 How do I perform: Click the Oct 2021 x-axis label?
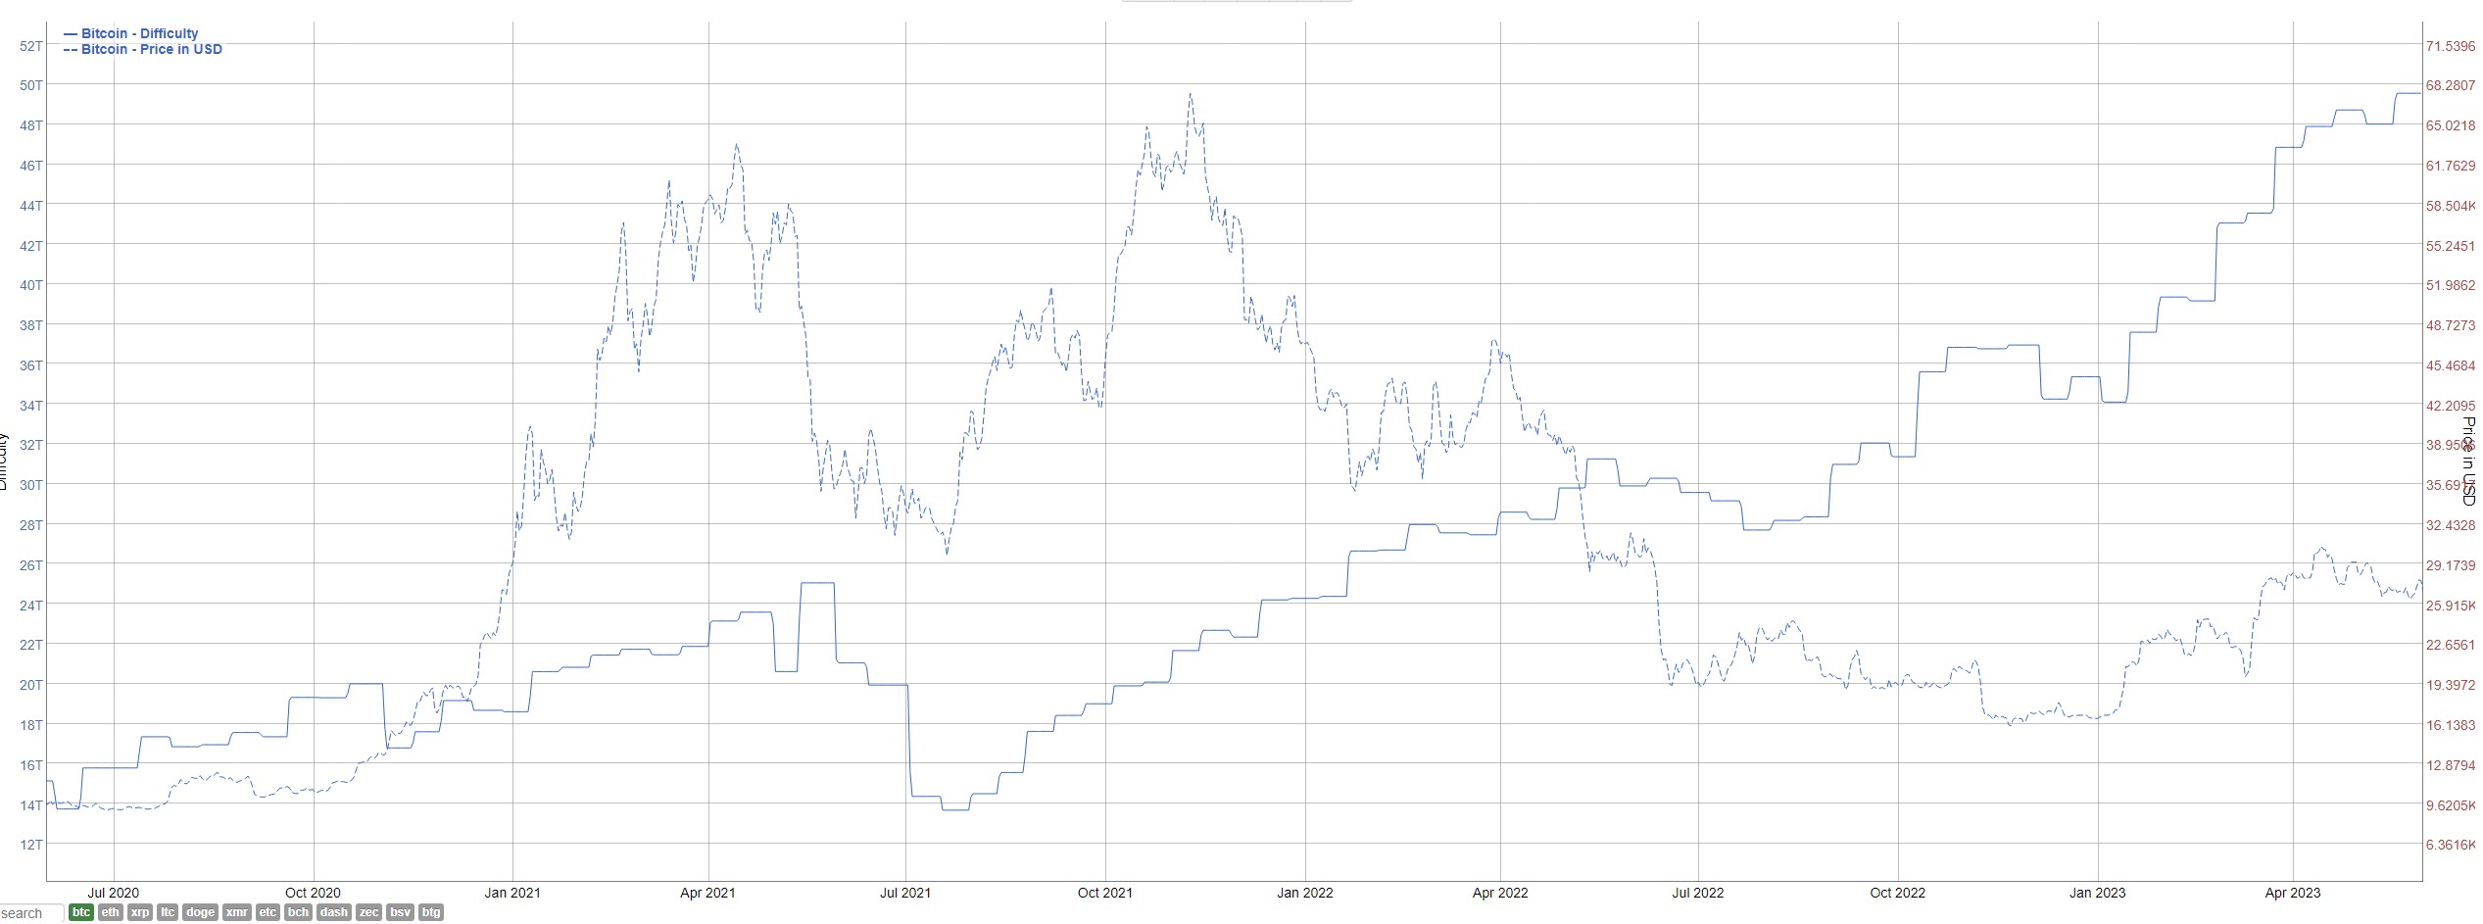(1105, 893)
